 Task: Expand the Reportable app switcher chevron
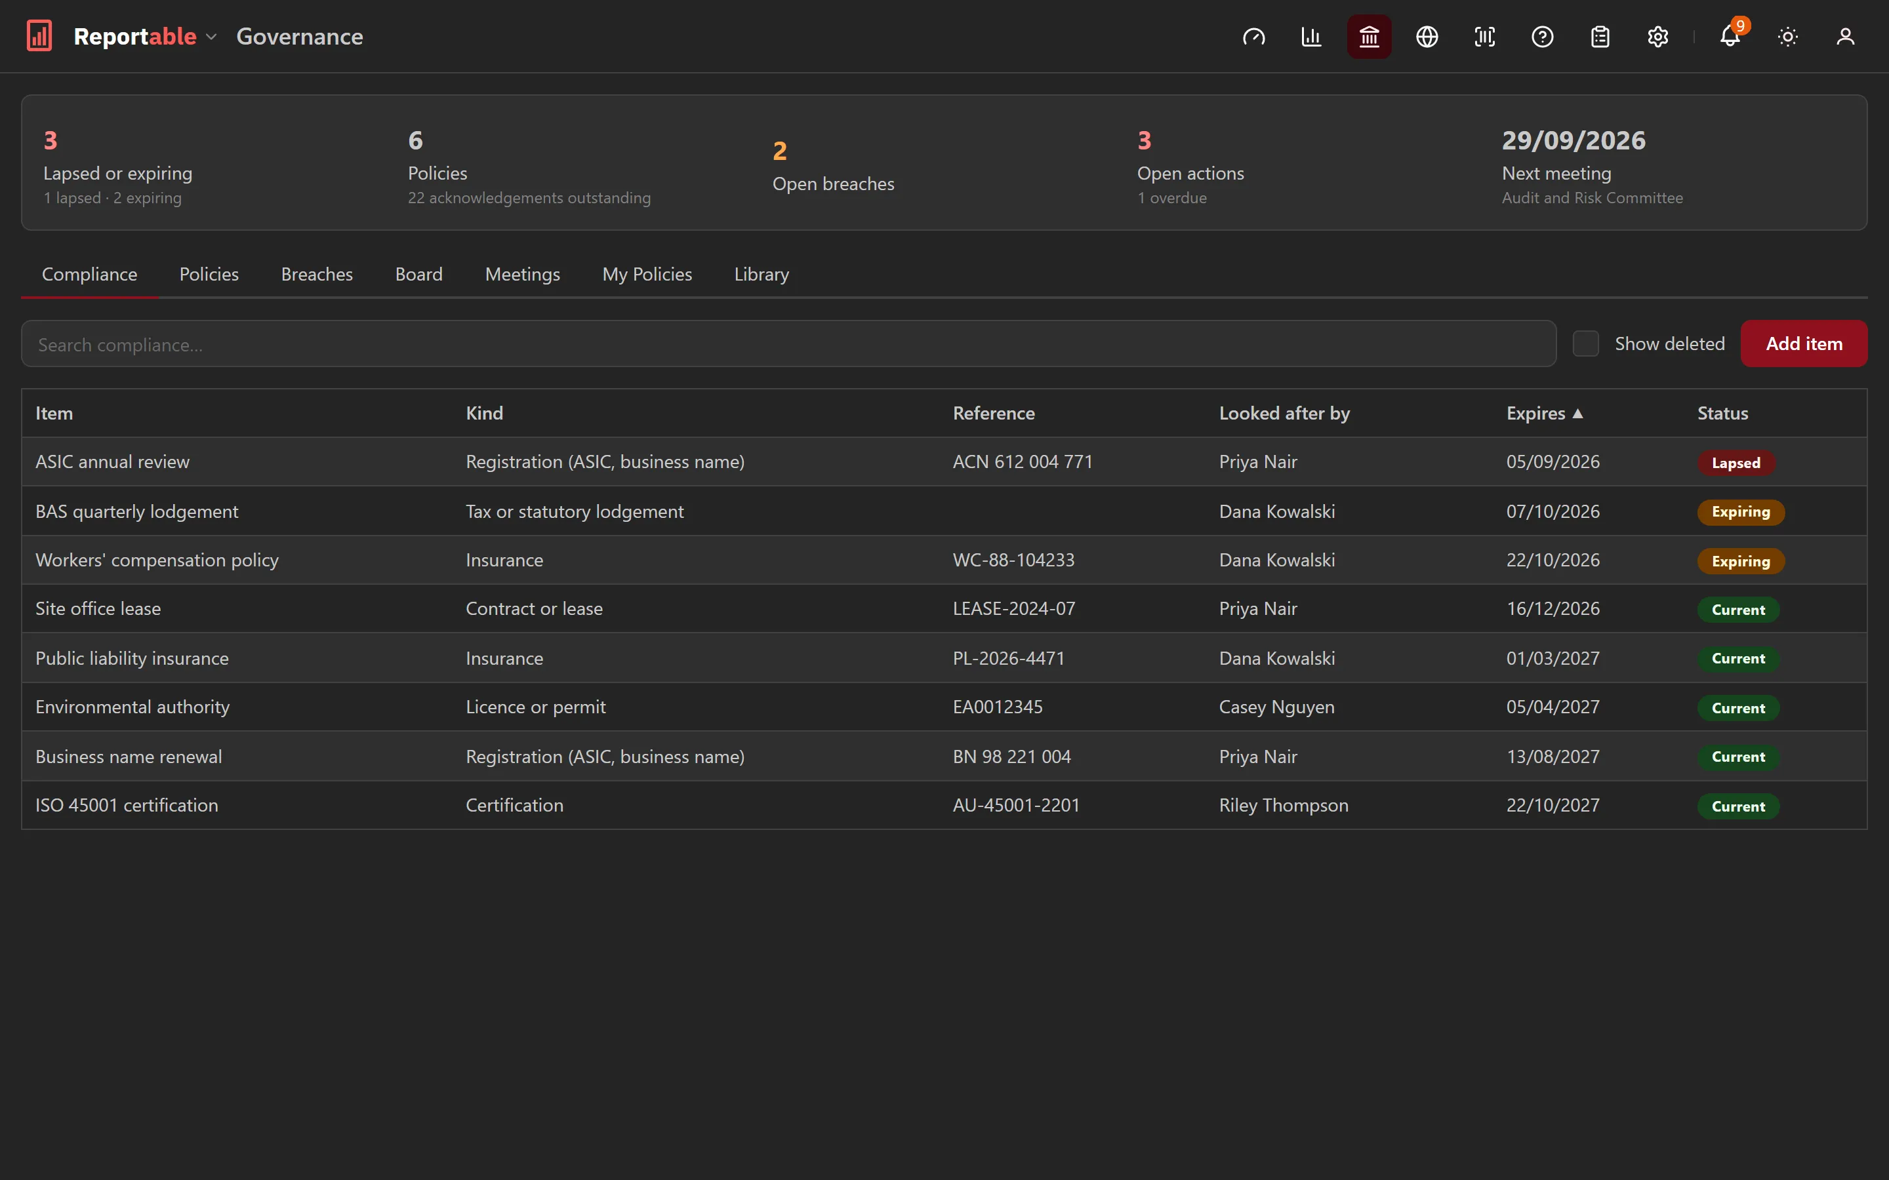[212, 37]
